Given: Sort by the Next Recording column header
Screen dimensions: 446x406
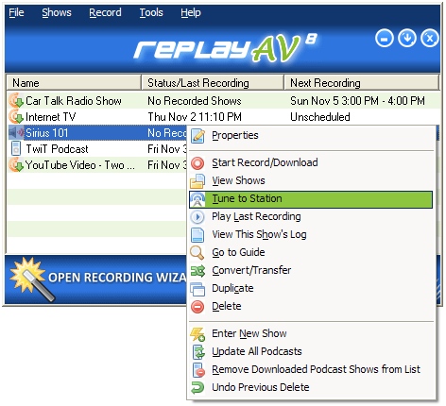Looking at the screenshot, I should (x=362, y=83).
